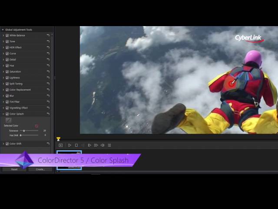Viewport: 278px width, 209px height.
Task: Click the Tolerance slider handle
Action: coord(24,131)
